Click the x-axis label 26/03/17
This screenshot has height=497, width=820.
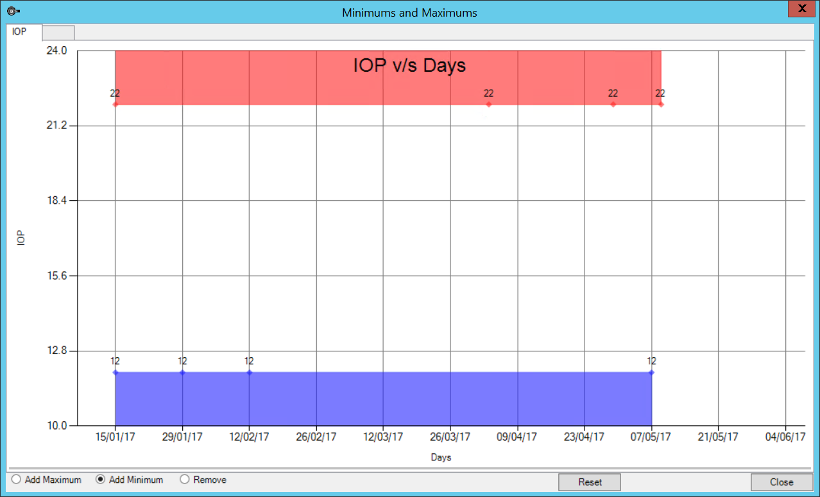[450, 437]
